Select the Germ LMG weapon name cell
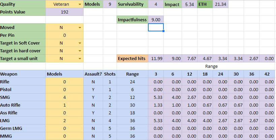This screenshot has width=276, height=140. (x=23, y=129)
